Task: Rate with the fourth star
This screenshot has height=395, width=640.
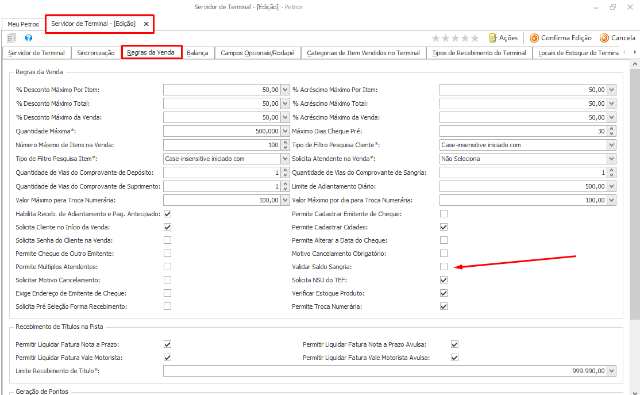Action: pyautogui.click(x=465, y=38)
